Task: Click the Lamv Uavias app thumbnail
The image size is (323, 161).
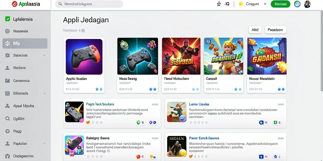Action: pos(177,112)
